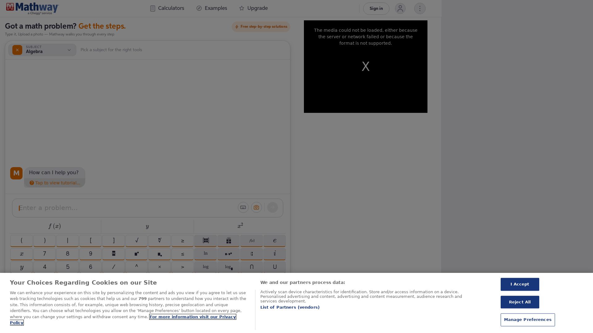The width and height of the screenshot is (593, 333).
Task: Insert a subscript template
Action: 159,254
